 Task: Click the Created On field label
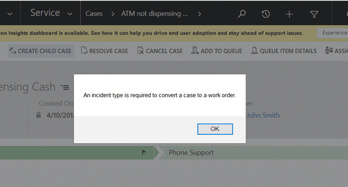point(56,103)
